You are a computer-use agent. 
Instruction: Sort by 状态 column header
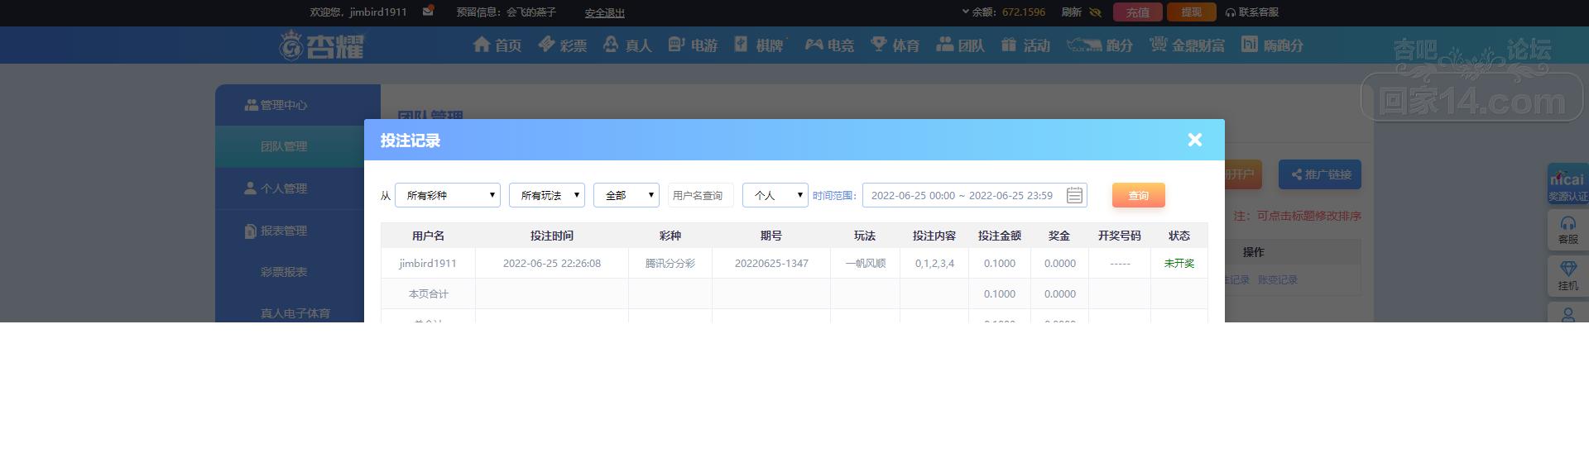pyautogui.click(x=1179, y=236)
